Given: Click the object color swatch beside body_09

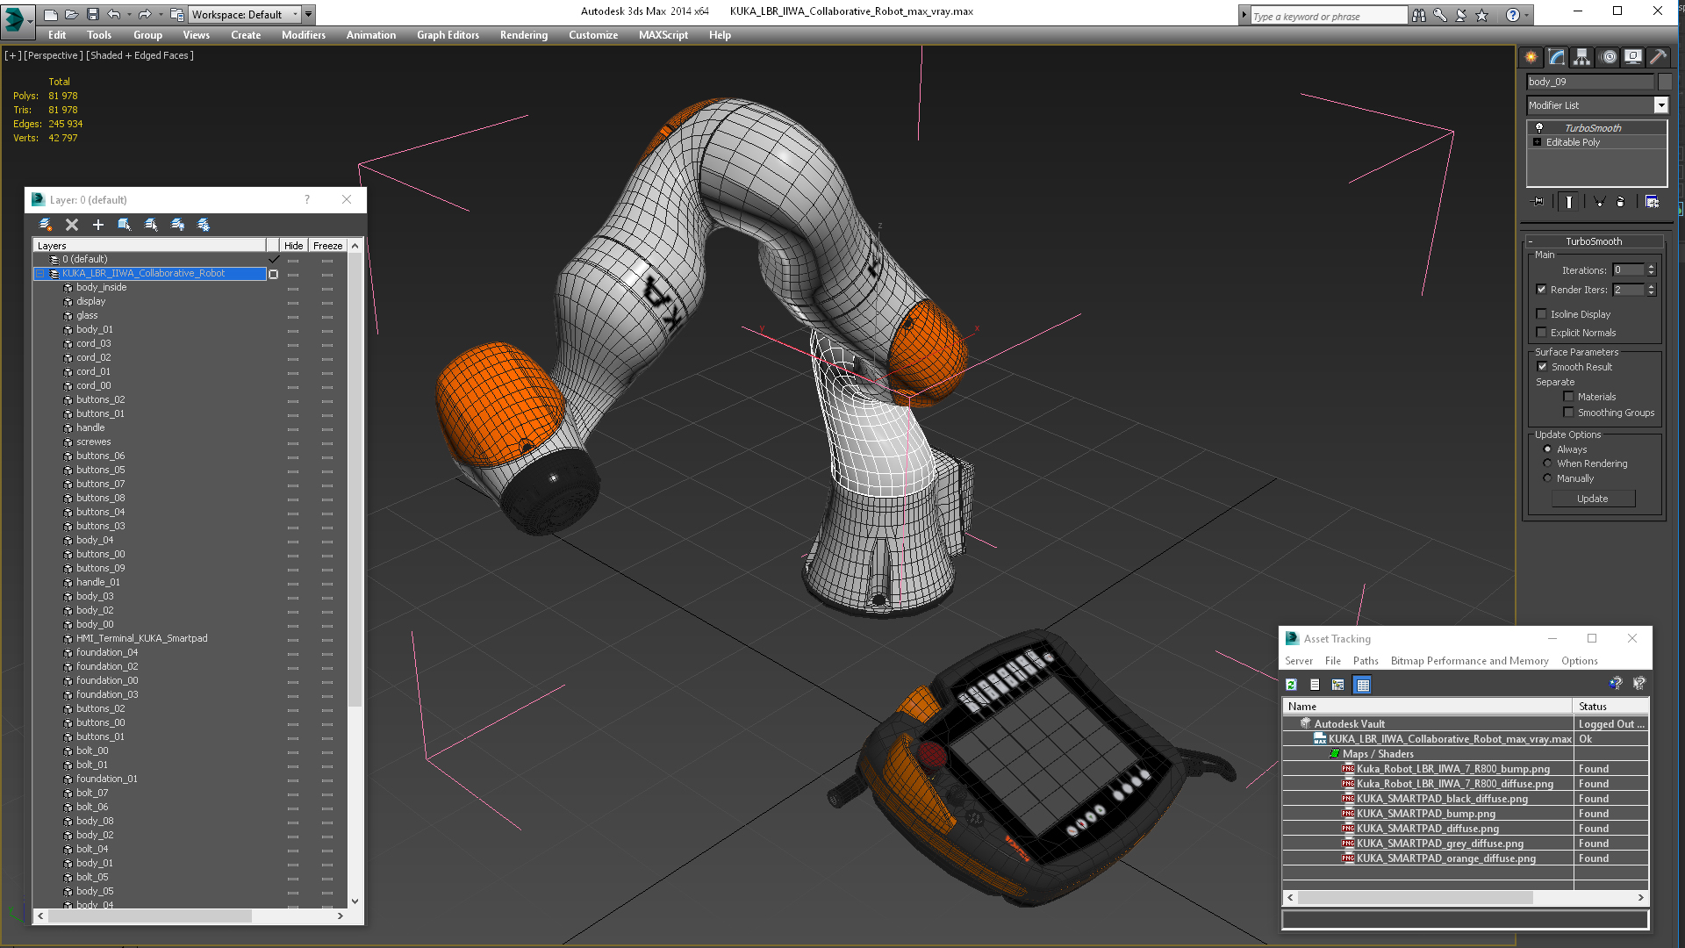Looking at the screenshot, I should pos(1664,82).
